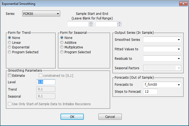
Task: Click the sample end up arrow
Action: 119,23
